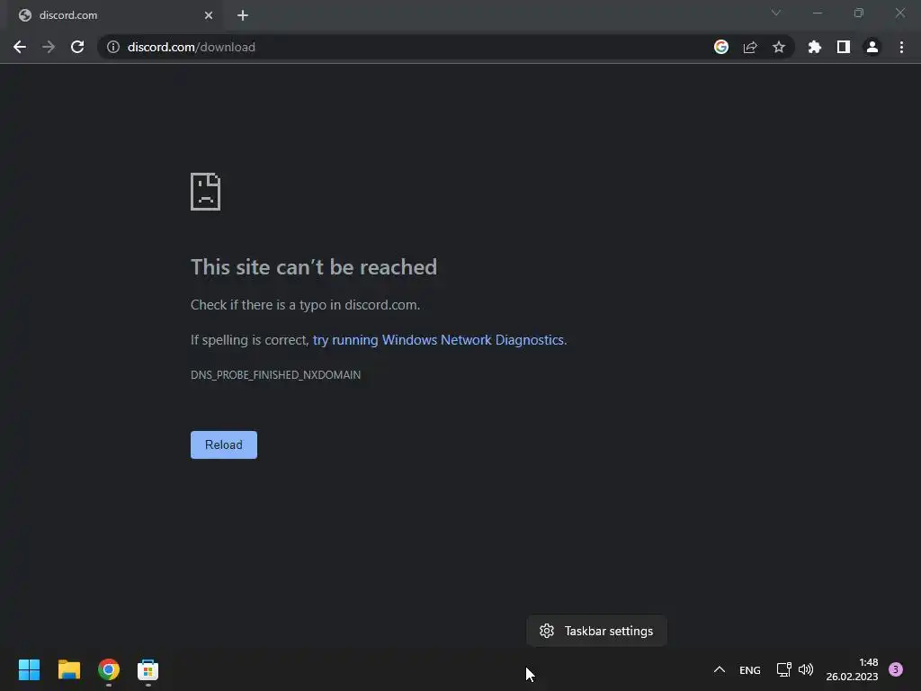Viewport: 921px width, 691px height.
Task: Click the forward navigation arrow
Action: click(x=49, y=47)
